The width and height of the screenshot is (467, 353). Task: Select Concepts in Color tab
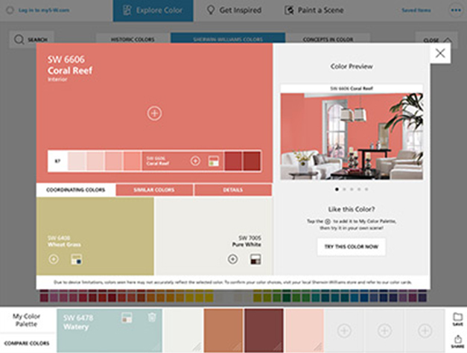328,39
